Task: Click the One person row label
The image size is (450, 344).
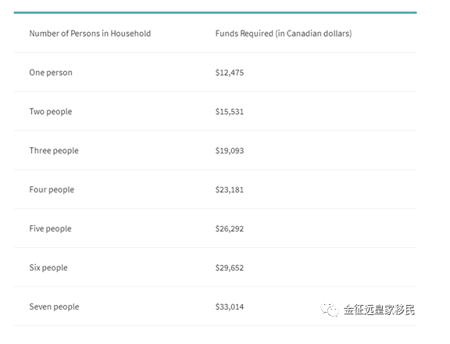Action: (x=51, y=73)
